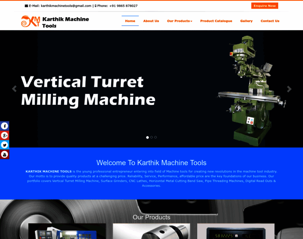Advance to next carousel slide arrow

coord(289,89)
